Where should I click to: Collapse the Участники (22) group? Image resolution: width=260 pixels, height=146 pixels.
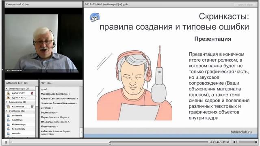click(x=6, y=111)
